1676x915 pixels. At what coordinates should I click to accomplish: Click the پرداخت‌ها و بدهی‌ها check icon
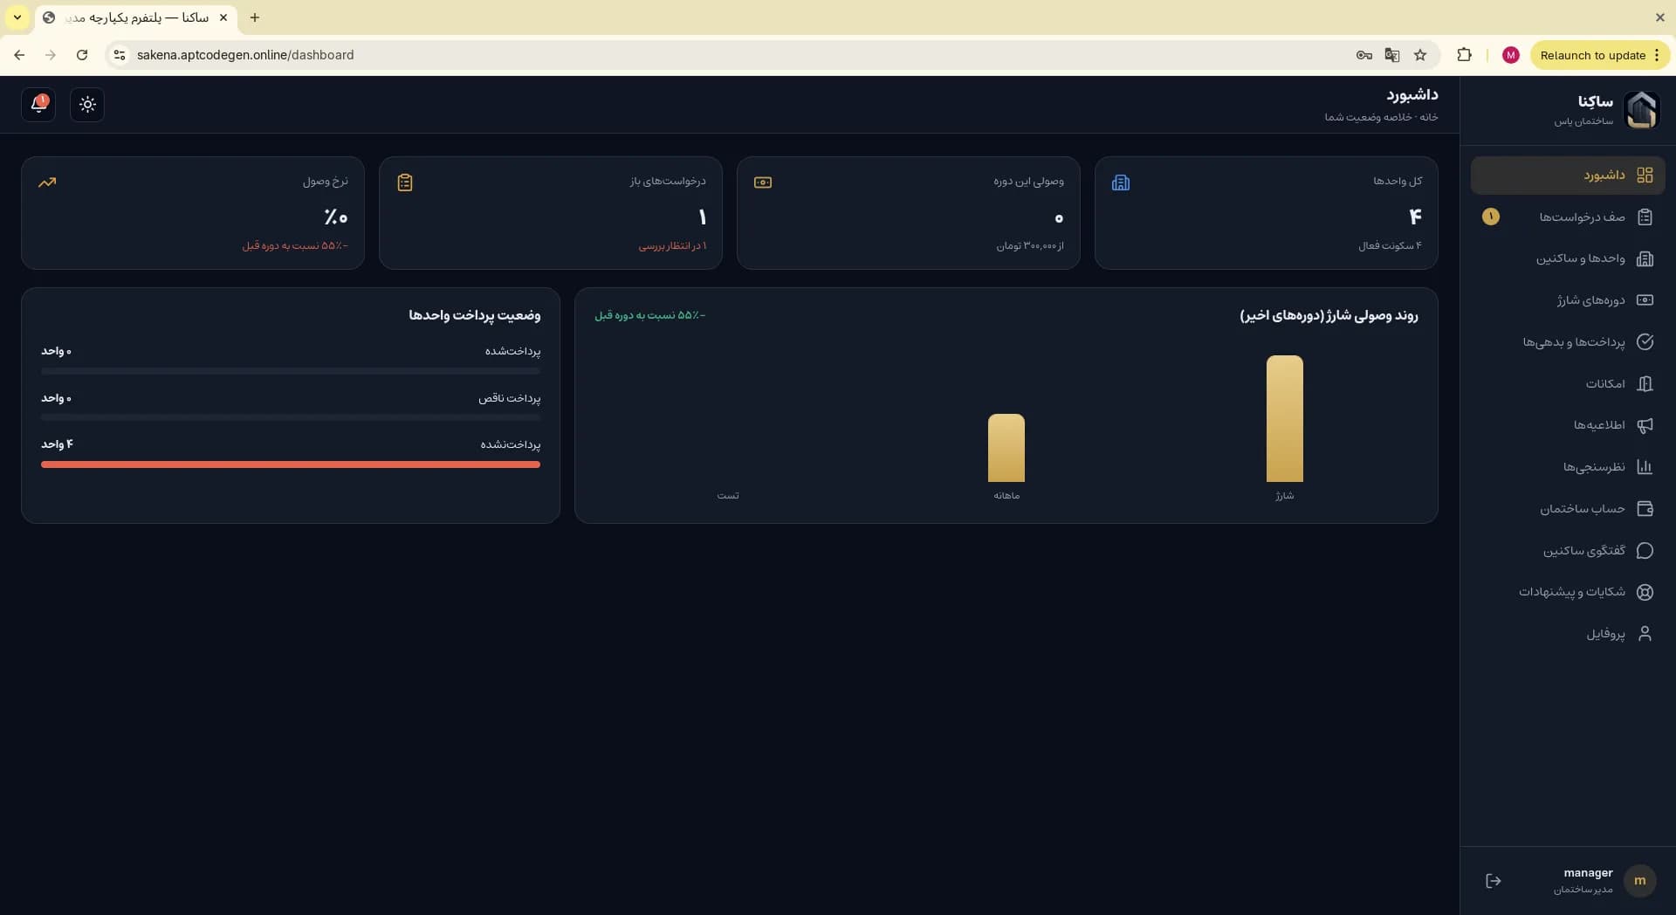pos(1645,342)
